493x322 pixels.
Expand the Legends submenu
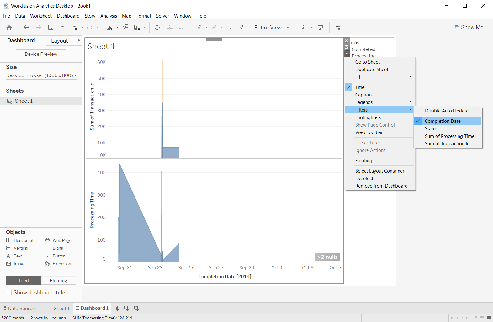click(380, 102)
